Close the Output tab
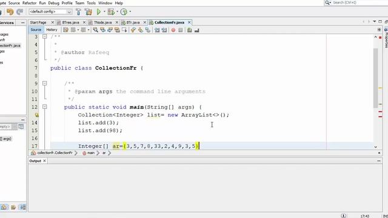This screenshot has width=388, height=218. tap(44, 161)
